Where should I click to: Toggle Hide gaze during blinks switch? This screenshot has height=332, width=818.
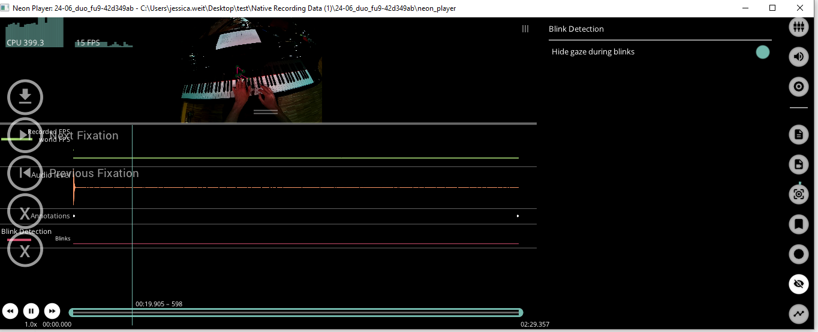tap(762, 52)
